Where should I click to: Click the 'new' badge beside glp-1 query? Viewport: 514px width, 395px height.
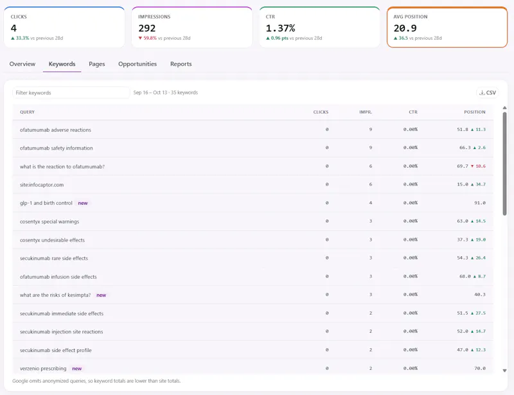coord(83,203)
